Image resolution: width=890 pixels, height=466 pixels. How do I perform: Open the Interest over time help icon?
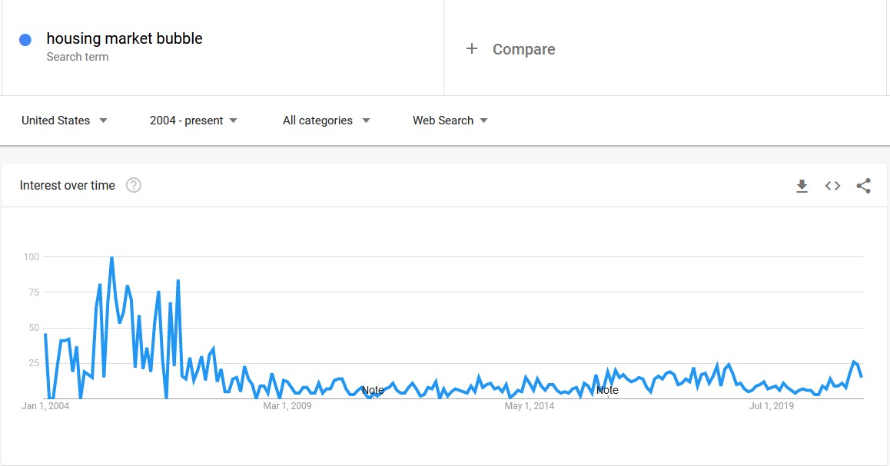134,185
